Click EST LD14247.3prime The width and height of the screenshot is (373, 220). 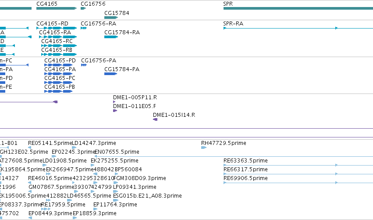pos(94,143)
